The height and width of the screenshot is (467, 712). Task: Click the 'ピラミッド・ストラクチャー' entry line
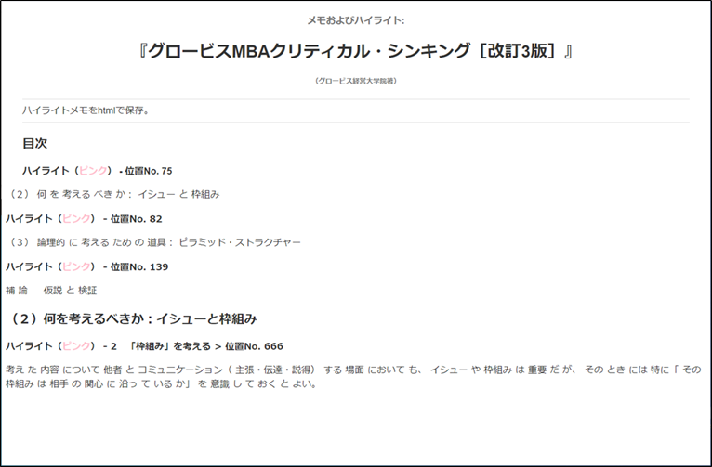153,242
